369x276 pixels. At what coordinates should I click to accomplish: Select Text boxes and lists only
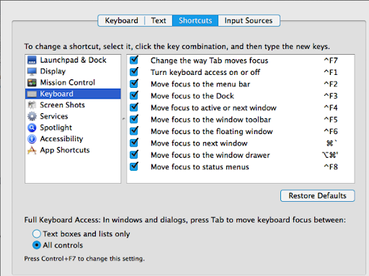37,233
